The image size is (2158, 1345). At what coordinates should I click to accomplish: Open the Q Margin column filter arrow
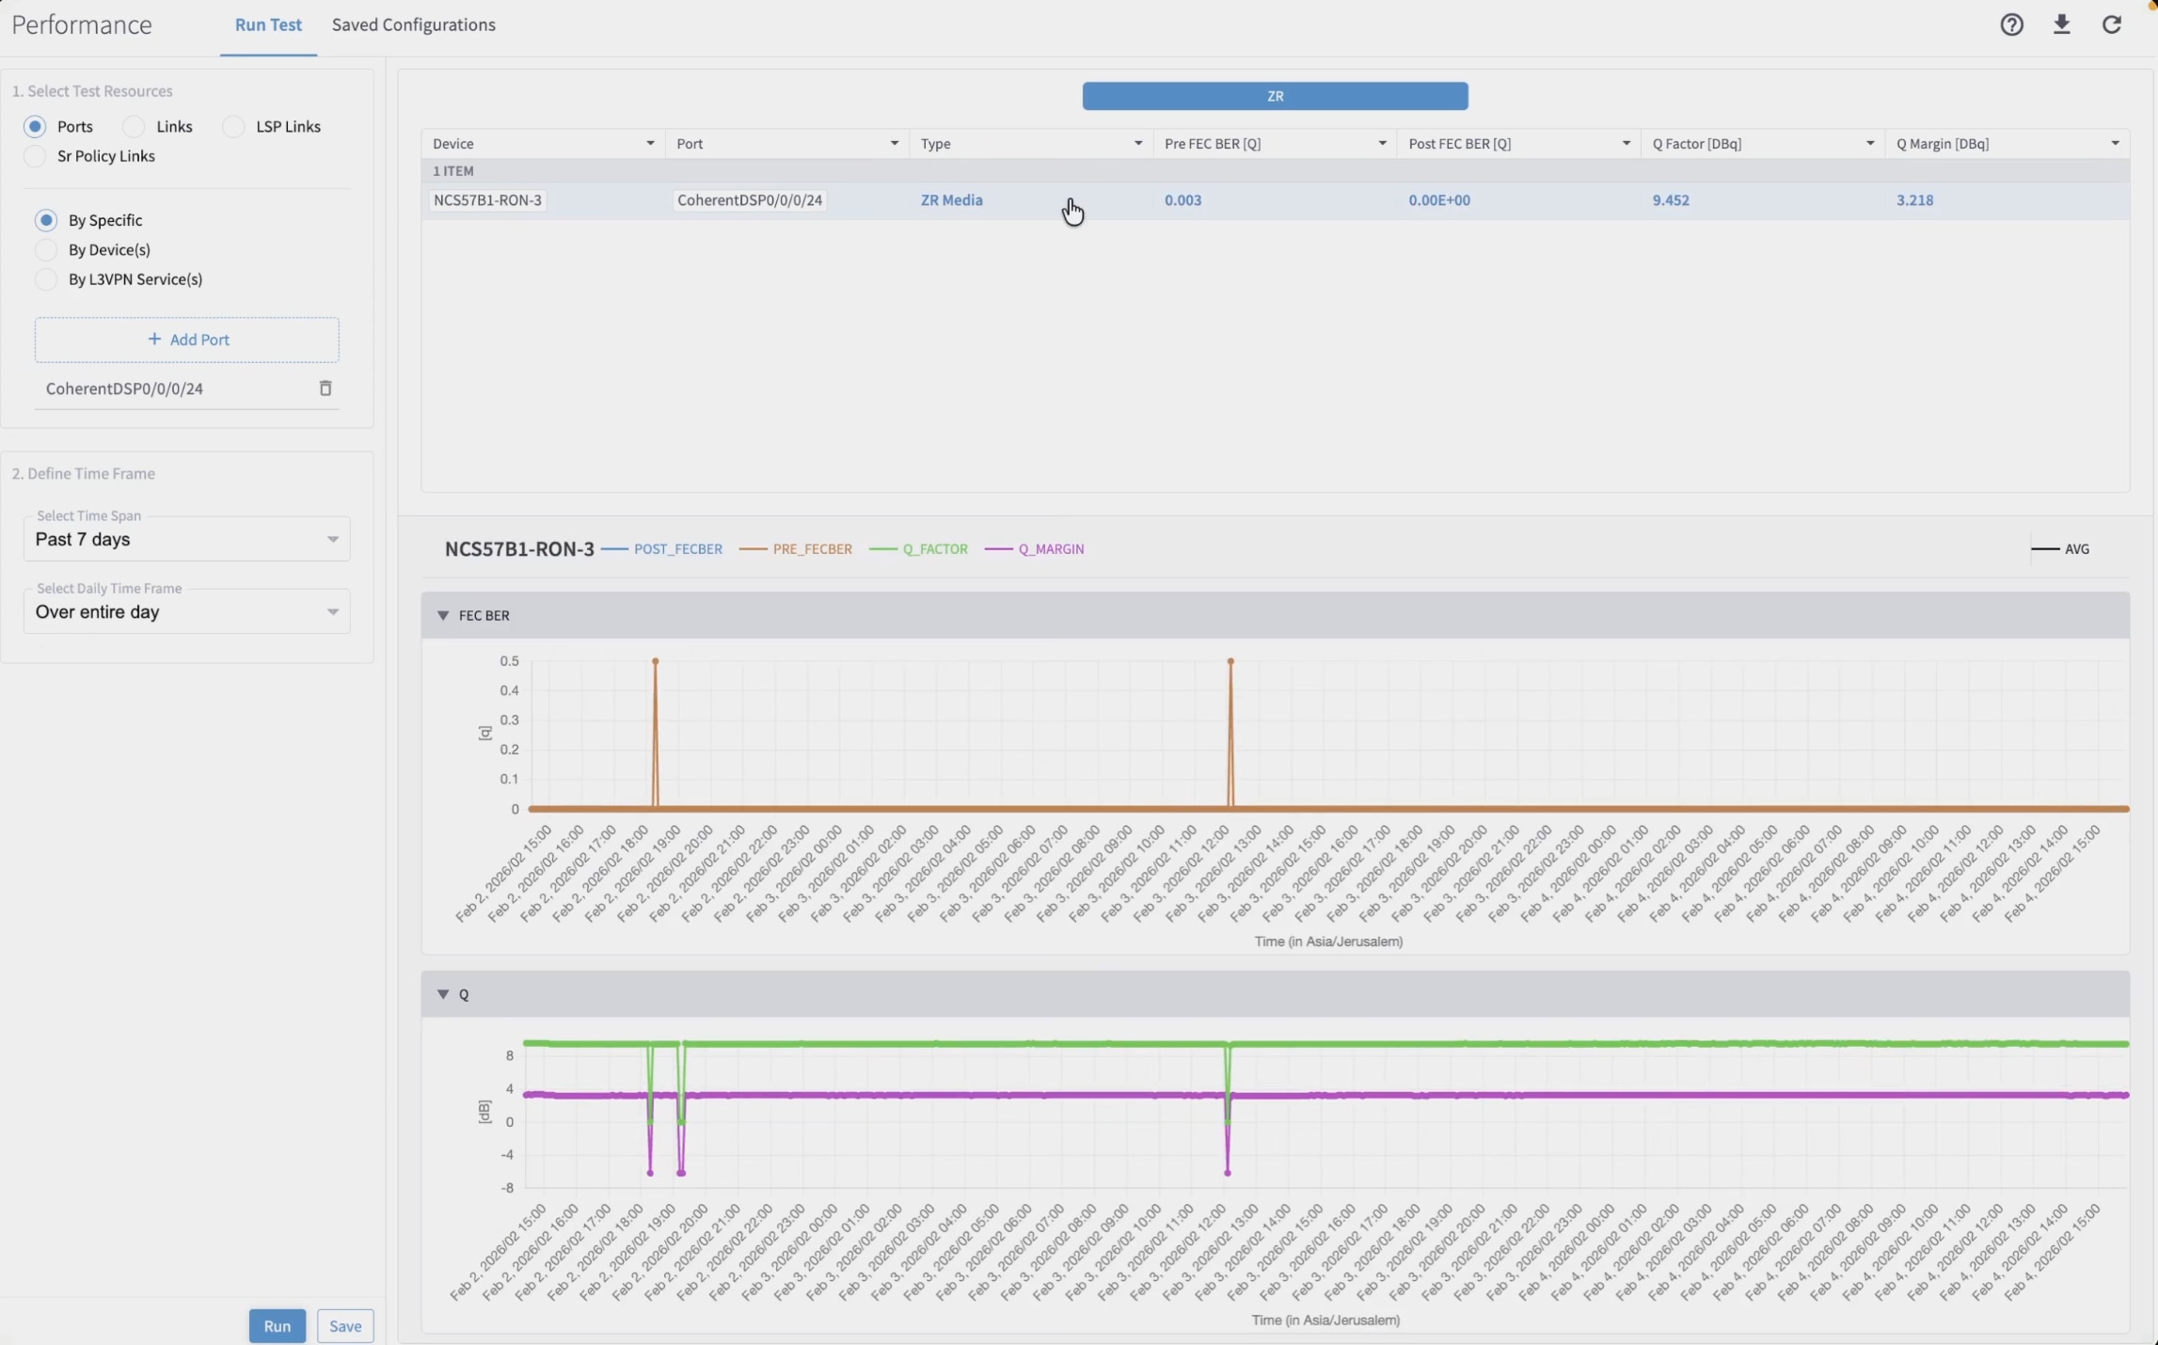(2115, 144)
